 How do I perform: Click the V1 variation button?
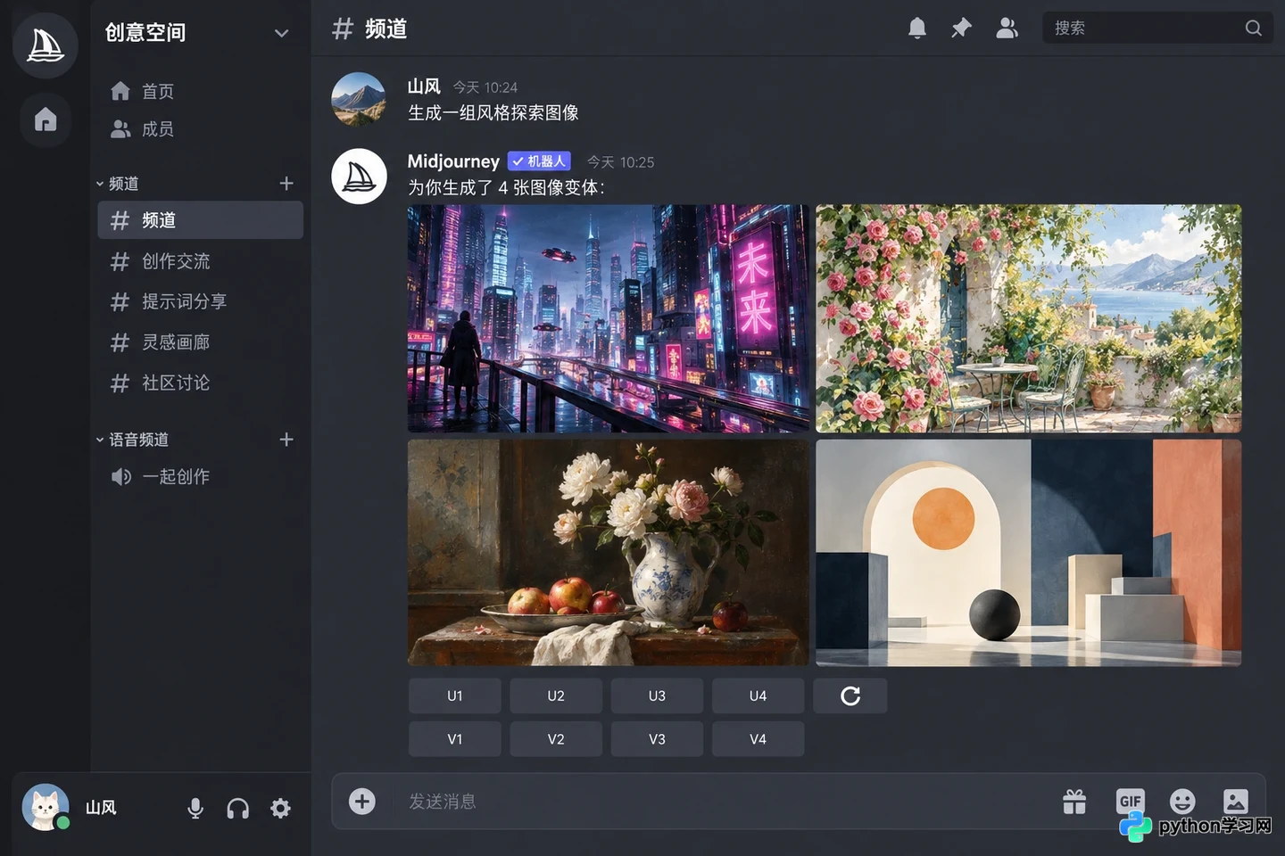click(x=455, y=739)
